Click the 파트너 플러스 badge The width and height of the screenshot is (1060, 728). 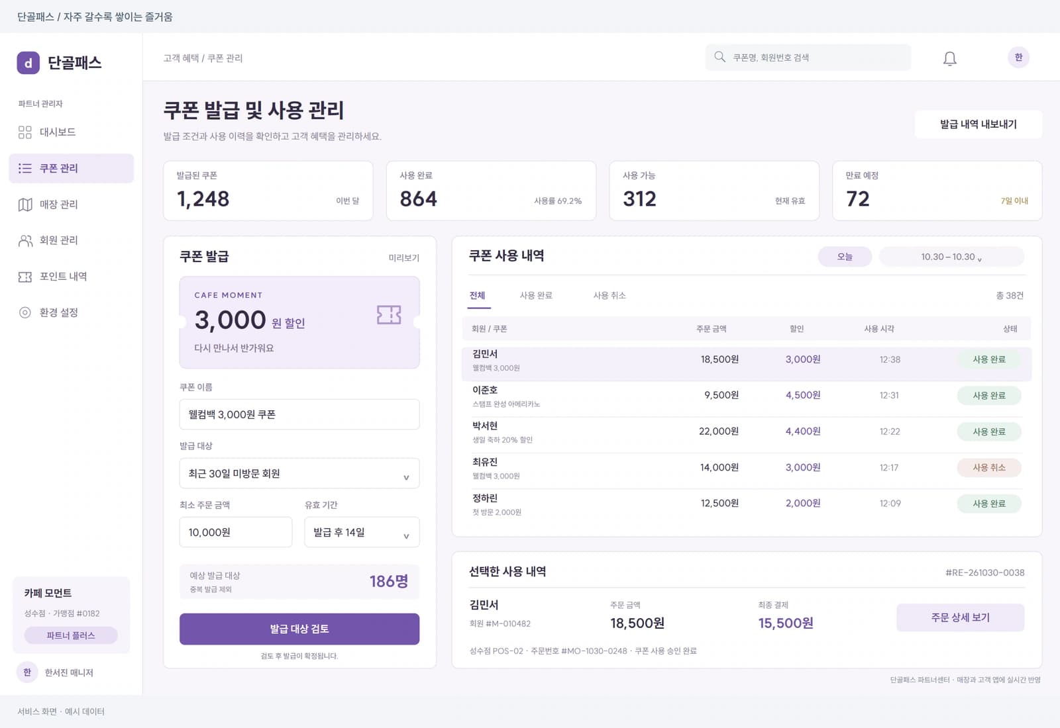[x=71, y=635]
